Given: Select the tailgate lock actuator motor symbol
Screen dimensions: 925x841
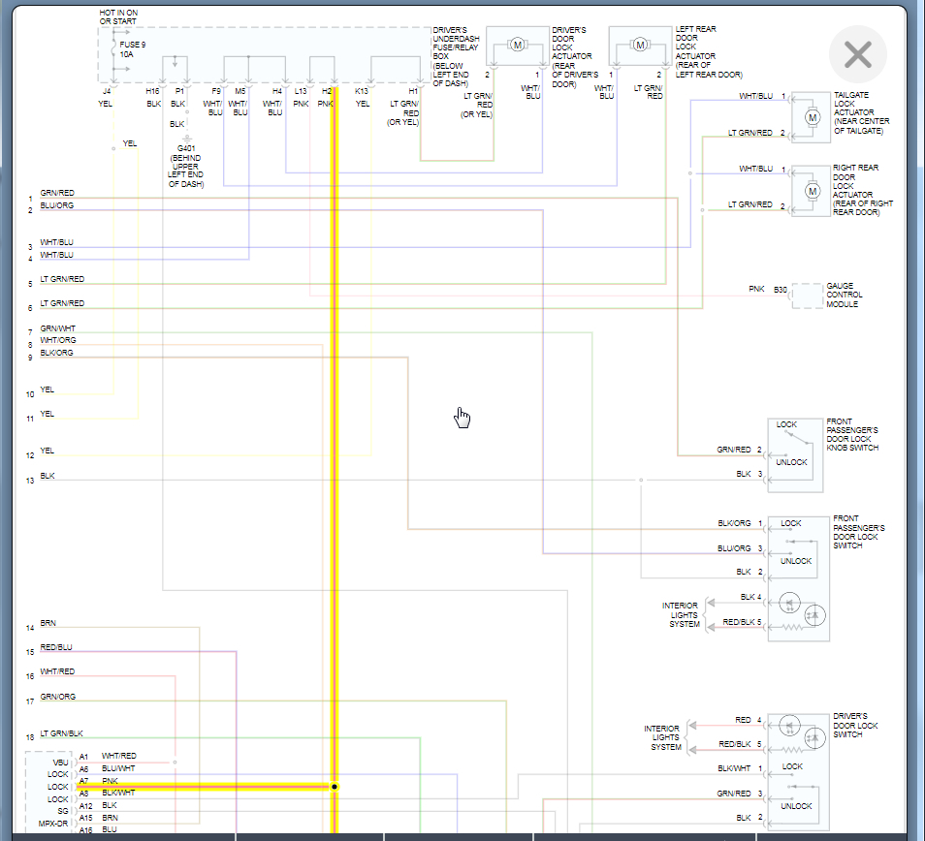Looking at the screenshot, I should (x=813, y=118).
